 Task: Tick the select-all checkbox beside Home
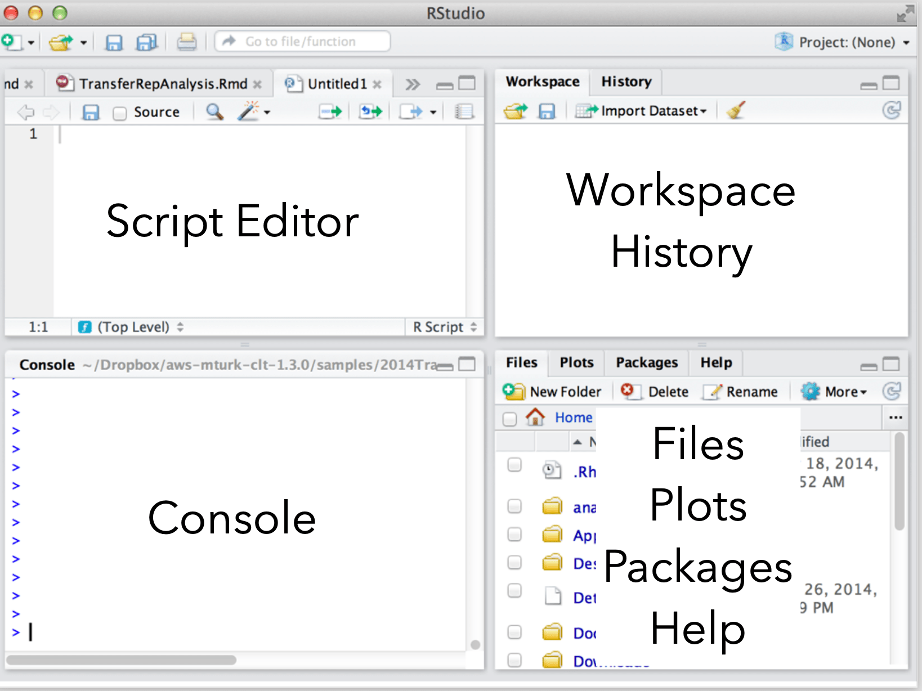click(x=509, y=419)
